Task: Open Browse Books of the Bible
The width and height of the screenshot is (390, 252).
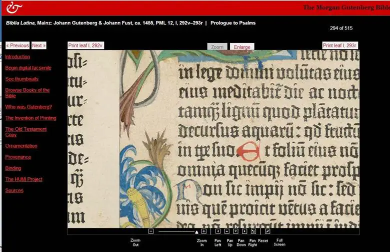Action: (27, 93)
